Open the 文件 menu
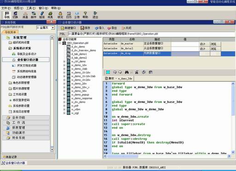The height and width of the screenshot is (171, 236). tap(6, 8)
